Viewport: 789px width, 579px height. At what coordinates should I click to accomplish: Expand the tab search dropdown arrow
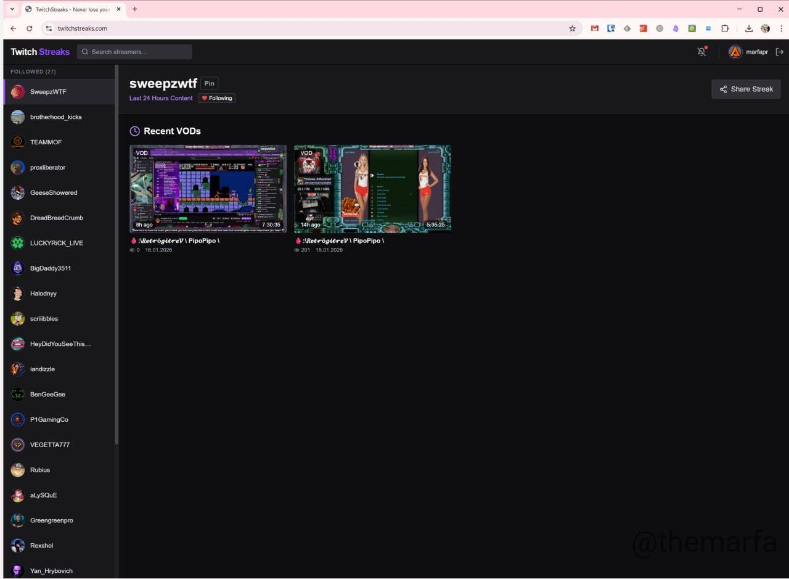coord(12,9)
